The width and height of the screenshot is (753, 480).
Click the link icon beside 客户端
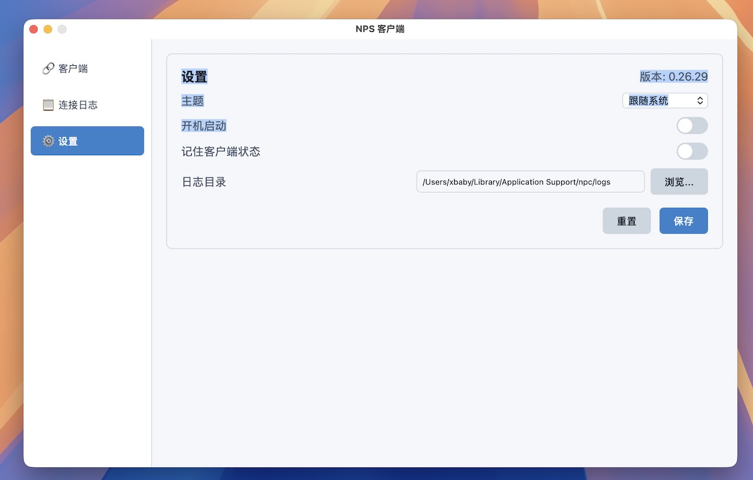coord(48,69)
